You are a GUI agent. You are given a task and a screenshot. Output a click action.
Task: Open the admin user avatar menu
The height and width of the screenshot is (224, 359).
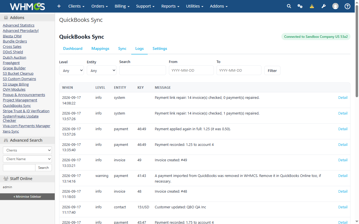[335, 6]
